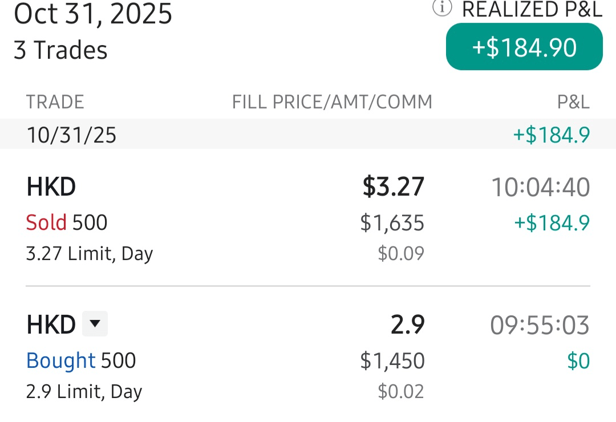Click the info icon beside REALIZED P&L
616x422 pixels.
(x=443, y=8)
